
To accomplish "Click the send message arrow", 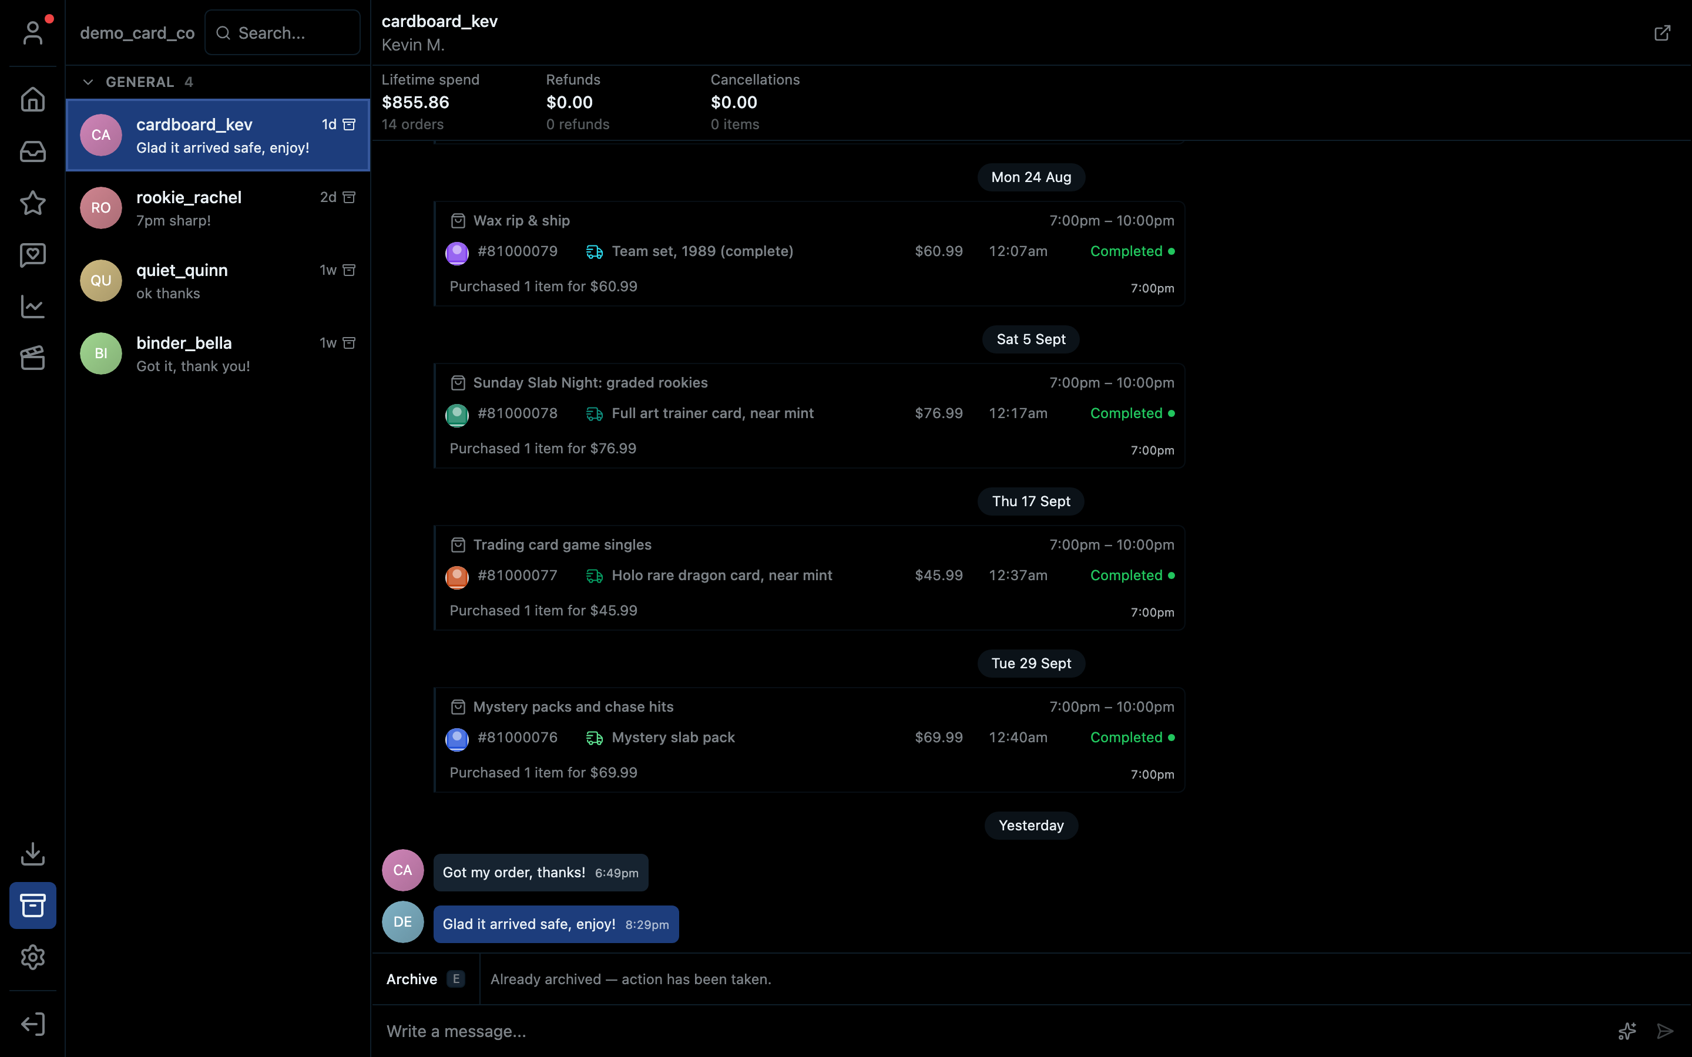I will click(x=1666, y=1031).
